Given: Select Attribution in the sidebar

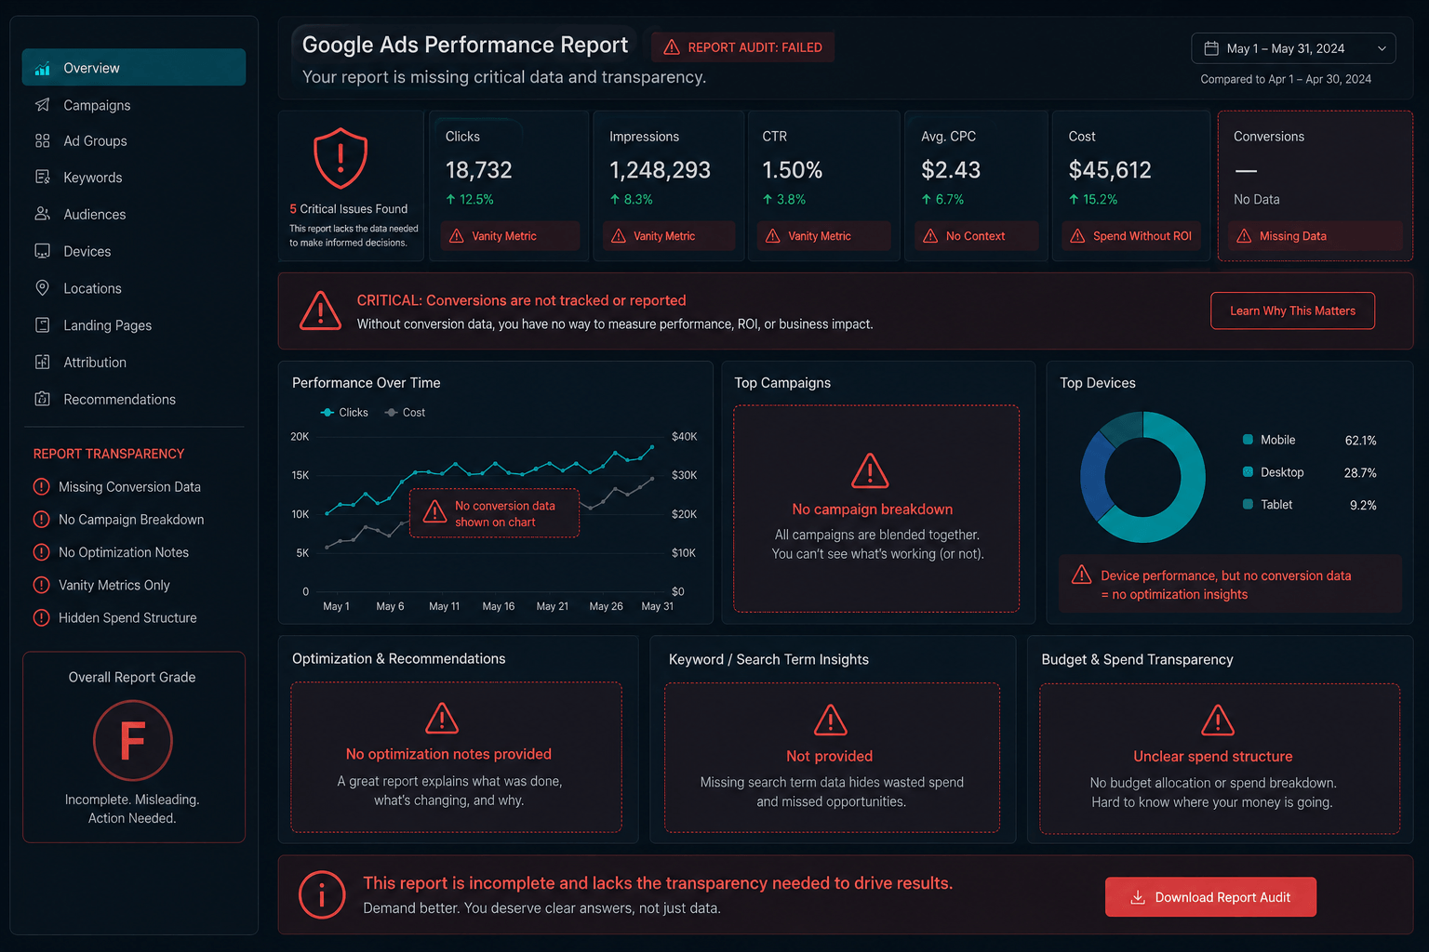Looking at the screenshot, I should point(95,363).
